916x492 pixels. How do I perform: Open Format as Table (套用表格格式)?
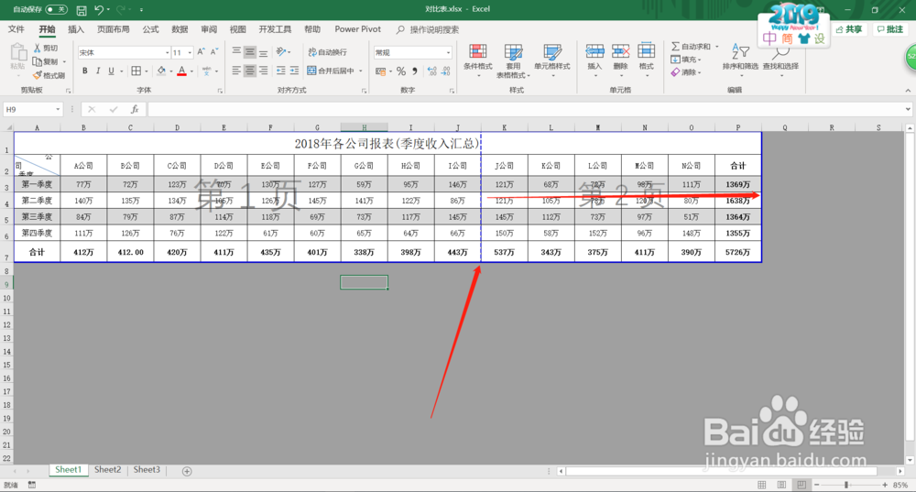point(513,60)
